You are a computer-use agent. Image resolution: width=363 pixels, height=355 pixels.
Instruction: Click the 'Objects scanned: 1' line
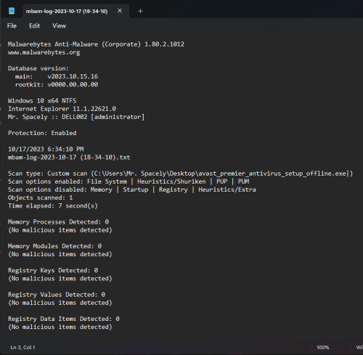[x=40, y=197]
